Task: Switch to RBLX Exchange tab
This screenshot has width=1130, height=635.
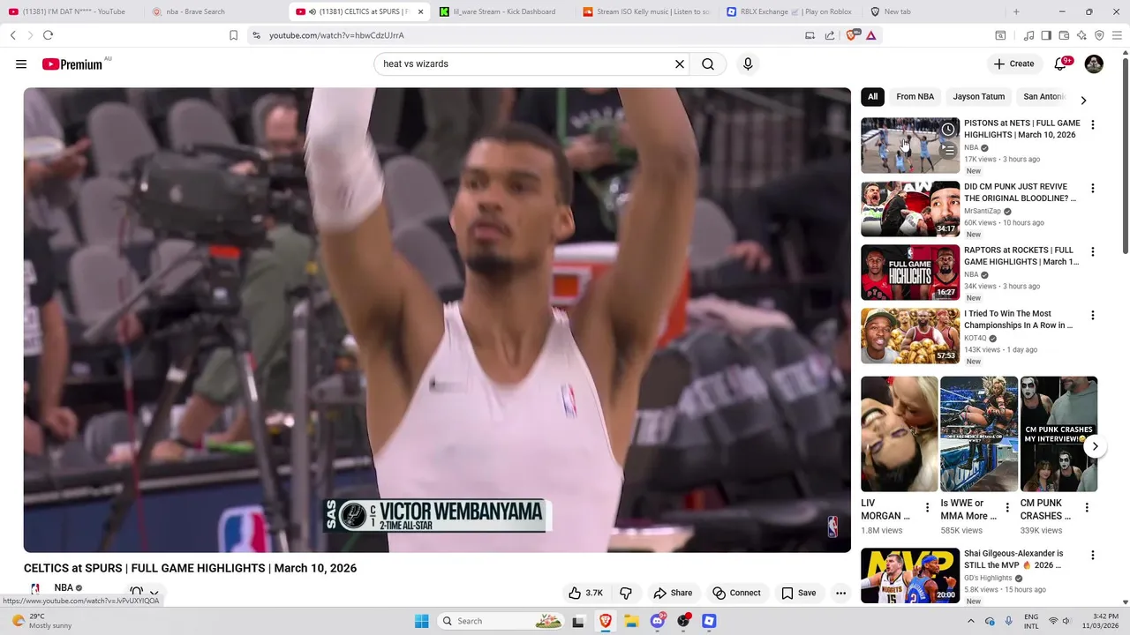Action: click(788, 11)
